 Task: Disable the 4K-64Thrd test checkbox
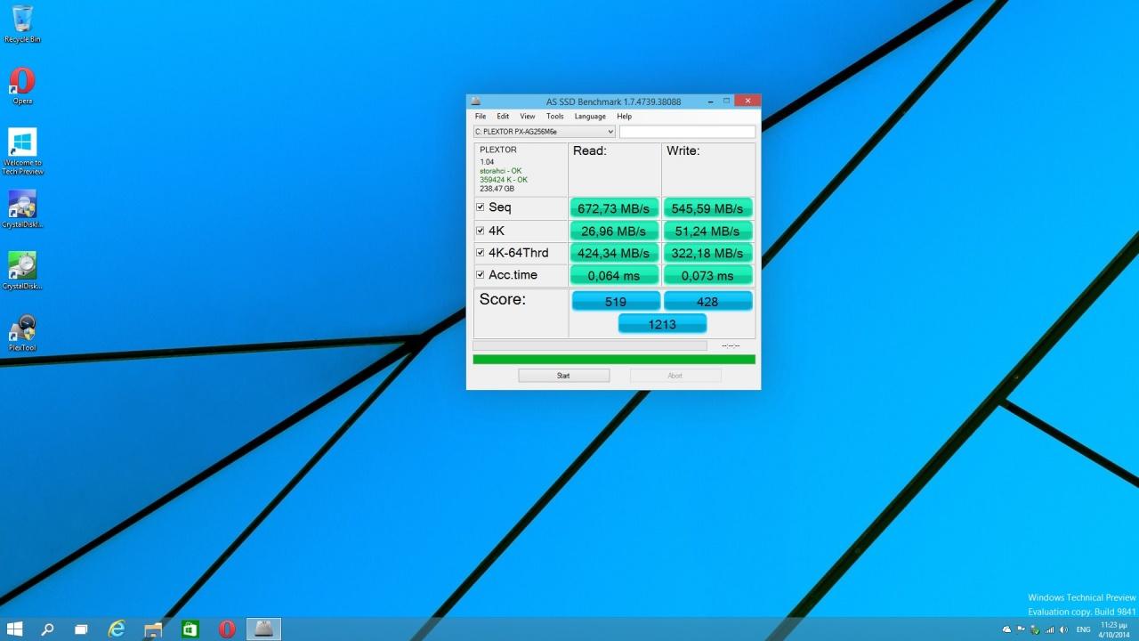[x=481, y=253]
